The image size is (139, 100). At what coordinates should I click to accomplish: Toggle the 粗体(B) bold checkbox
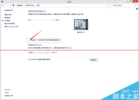point(51,53)
